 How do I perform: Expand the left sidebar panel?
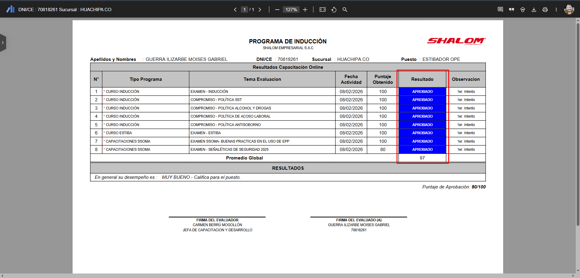pos(3,43)
